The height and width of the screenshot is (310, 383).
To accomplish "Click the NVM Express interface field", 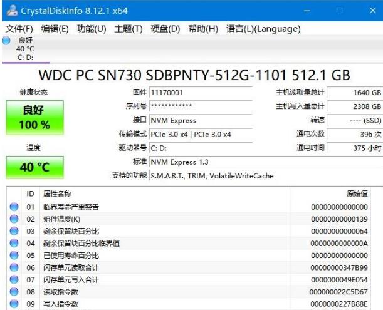I will coord(201,120).
